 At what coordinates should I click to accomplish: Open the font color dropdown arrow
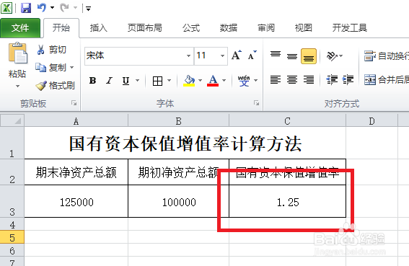224,81
